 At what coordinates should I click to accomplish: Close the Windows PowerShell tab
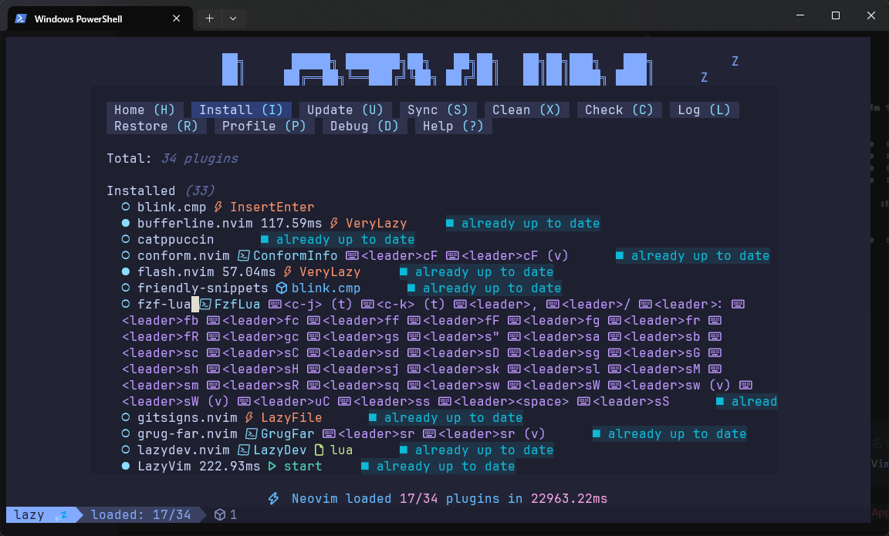coord(176,19)
